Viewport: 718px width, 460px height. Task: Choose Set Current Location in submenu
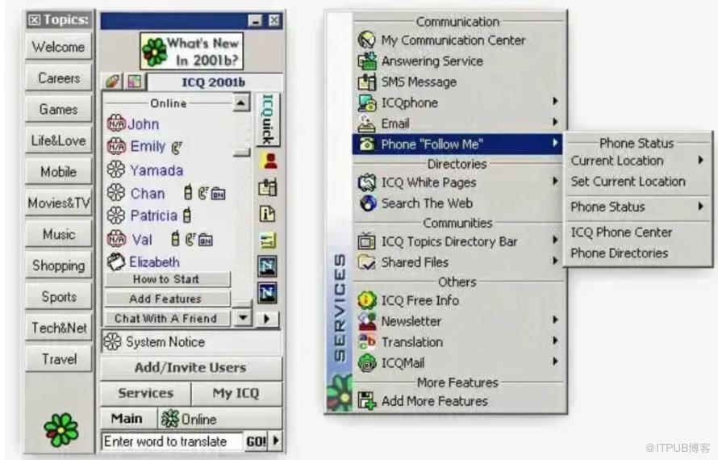click(x=628, y=182)
